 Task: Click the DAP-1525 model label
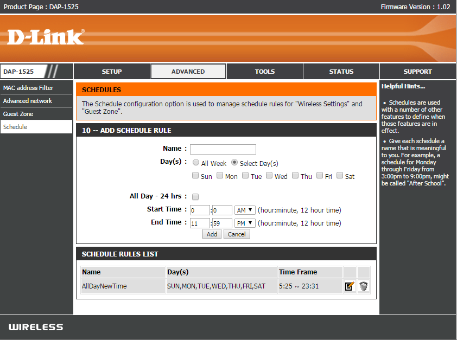coord(18,72)
